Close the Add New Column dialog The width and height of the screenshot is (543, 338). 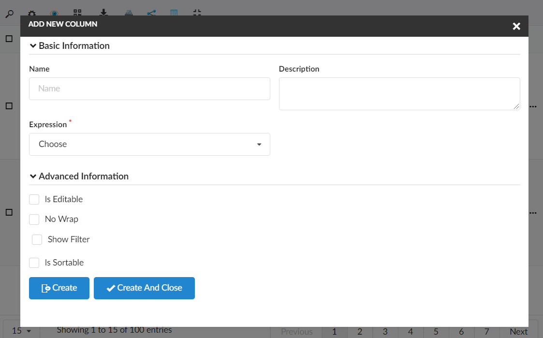point(516,26)
